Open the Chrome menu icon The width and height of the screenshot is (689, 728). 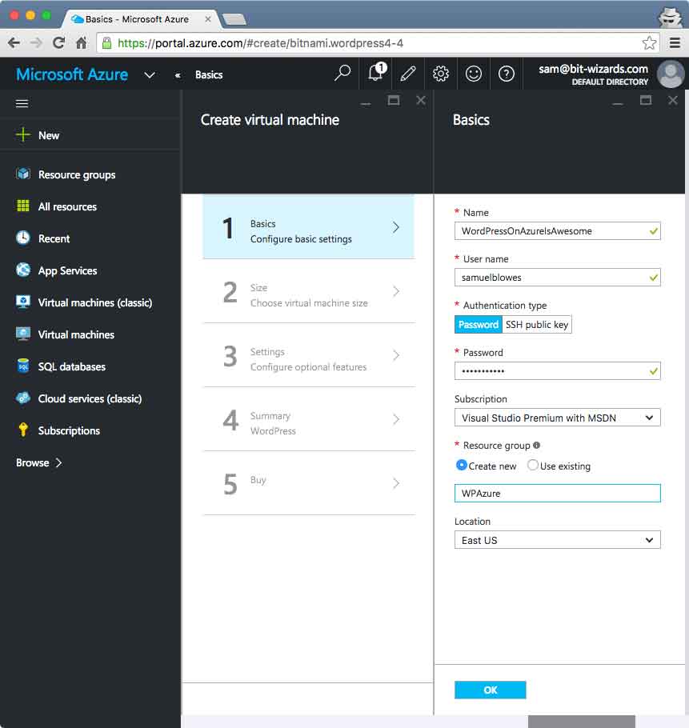click(x=675, y=43)
